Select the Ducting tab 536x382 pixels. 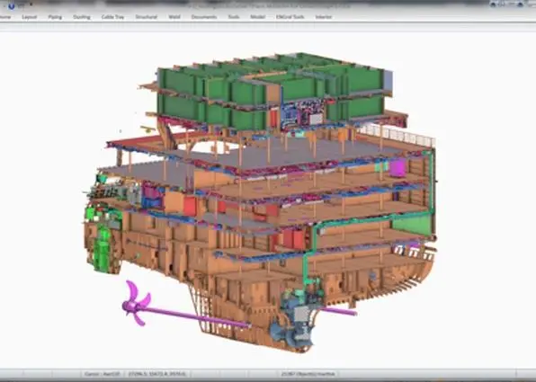[x=82, y=17]
